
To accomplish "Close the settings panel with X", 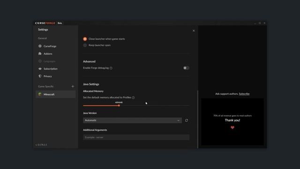I will (x=194, y=31).
